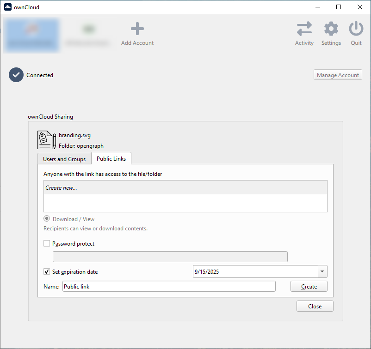Select the first blurred account in toolbar

pos(31,35)
